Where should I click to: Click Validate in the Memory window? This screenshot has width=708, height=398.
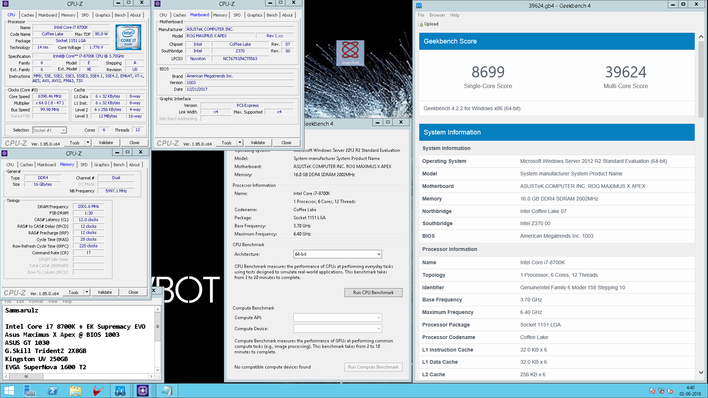(x=105, y=292)
